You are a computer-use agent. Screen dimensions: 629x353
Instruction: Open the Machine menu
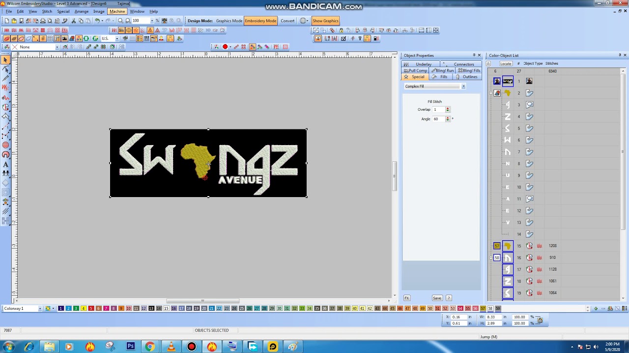coord(117,11)
